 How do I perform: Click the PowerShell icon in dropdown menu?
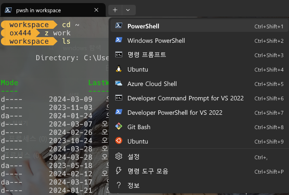[x=119, y=25]
